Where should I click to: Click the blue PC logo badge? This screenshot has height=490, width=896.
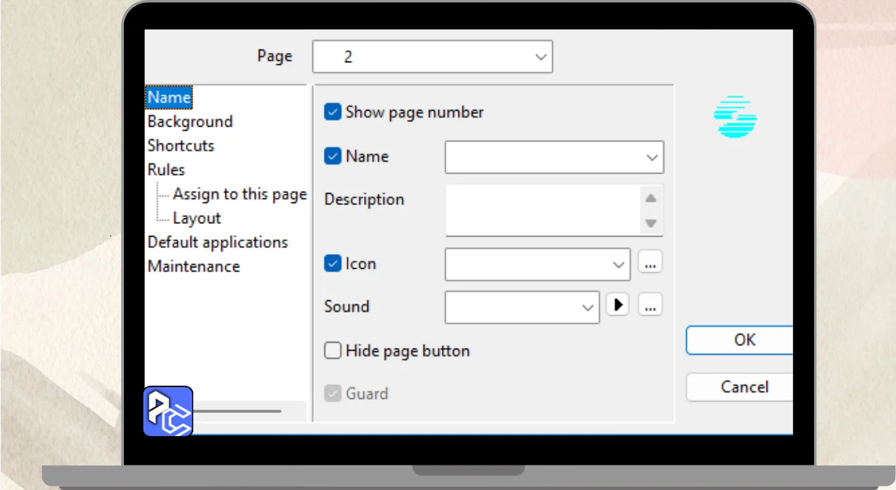(x=168, y=412)
